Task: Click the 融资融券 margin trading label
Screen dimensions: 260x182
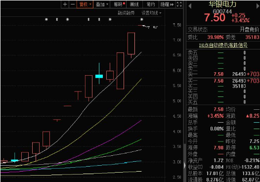Action: click(126, 13)
